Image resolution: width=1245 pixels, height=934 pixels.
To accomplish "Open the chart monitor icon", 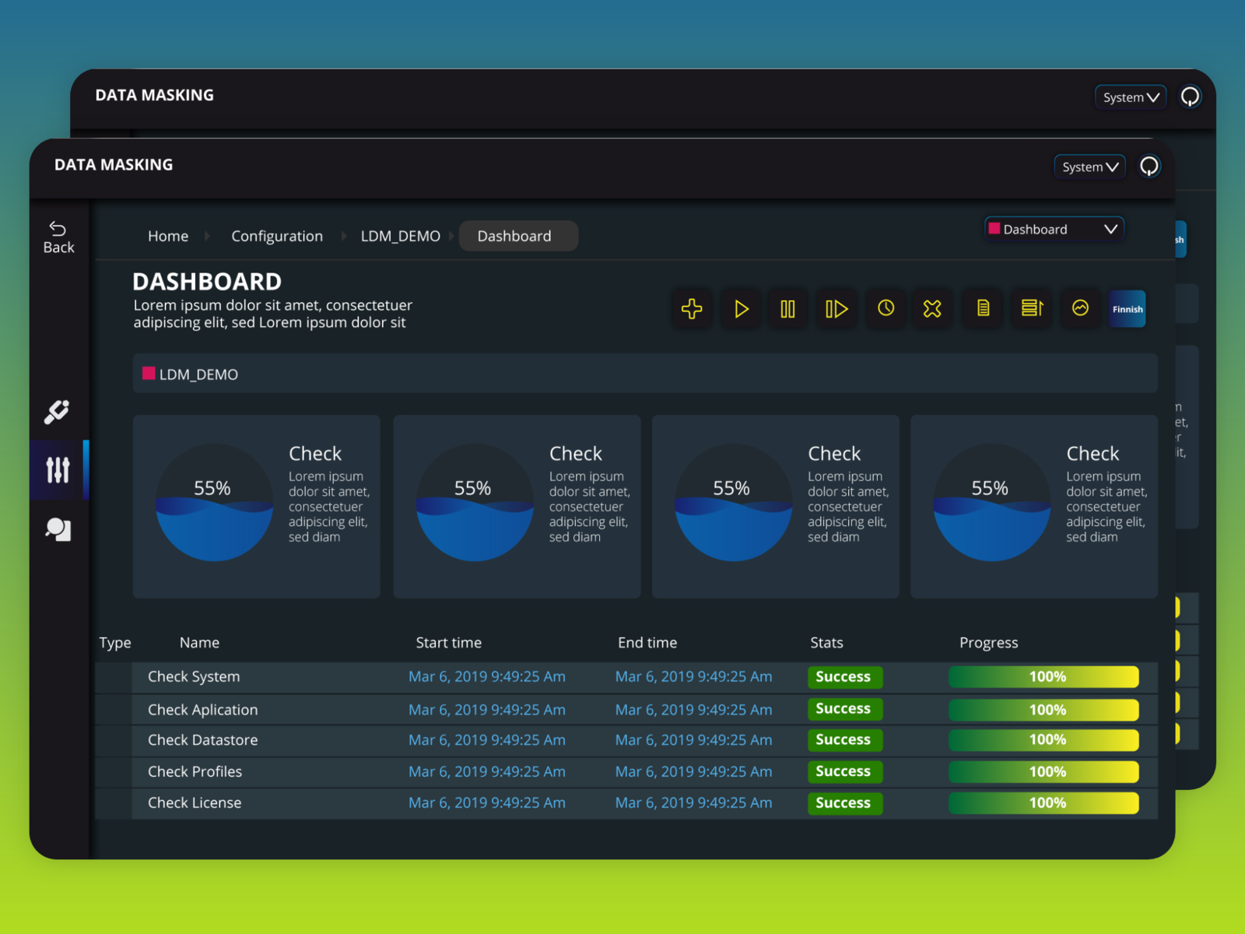I will [x=1080, y=308].
